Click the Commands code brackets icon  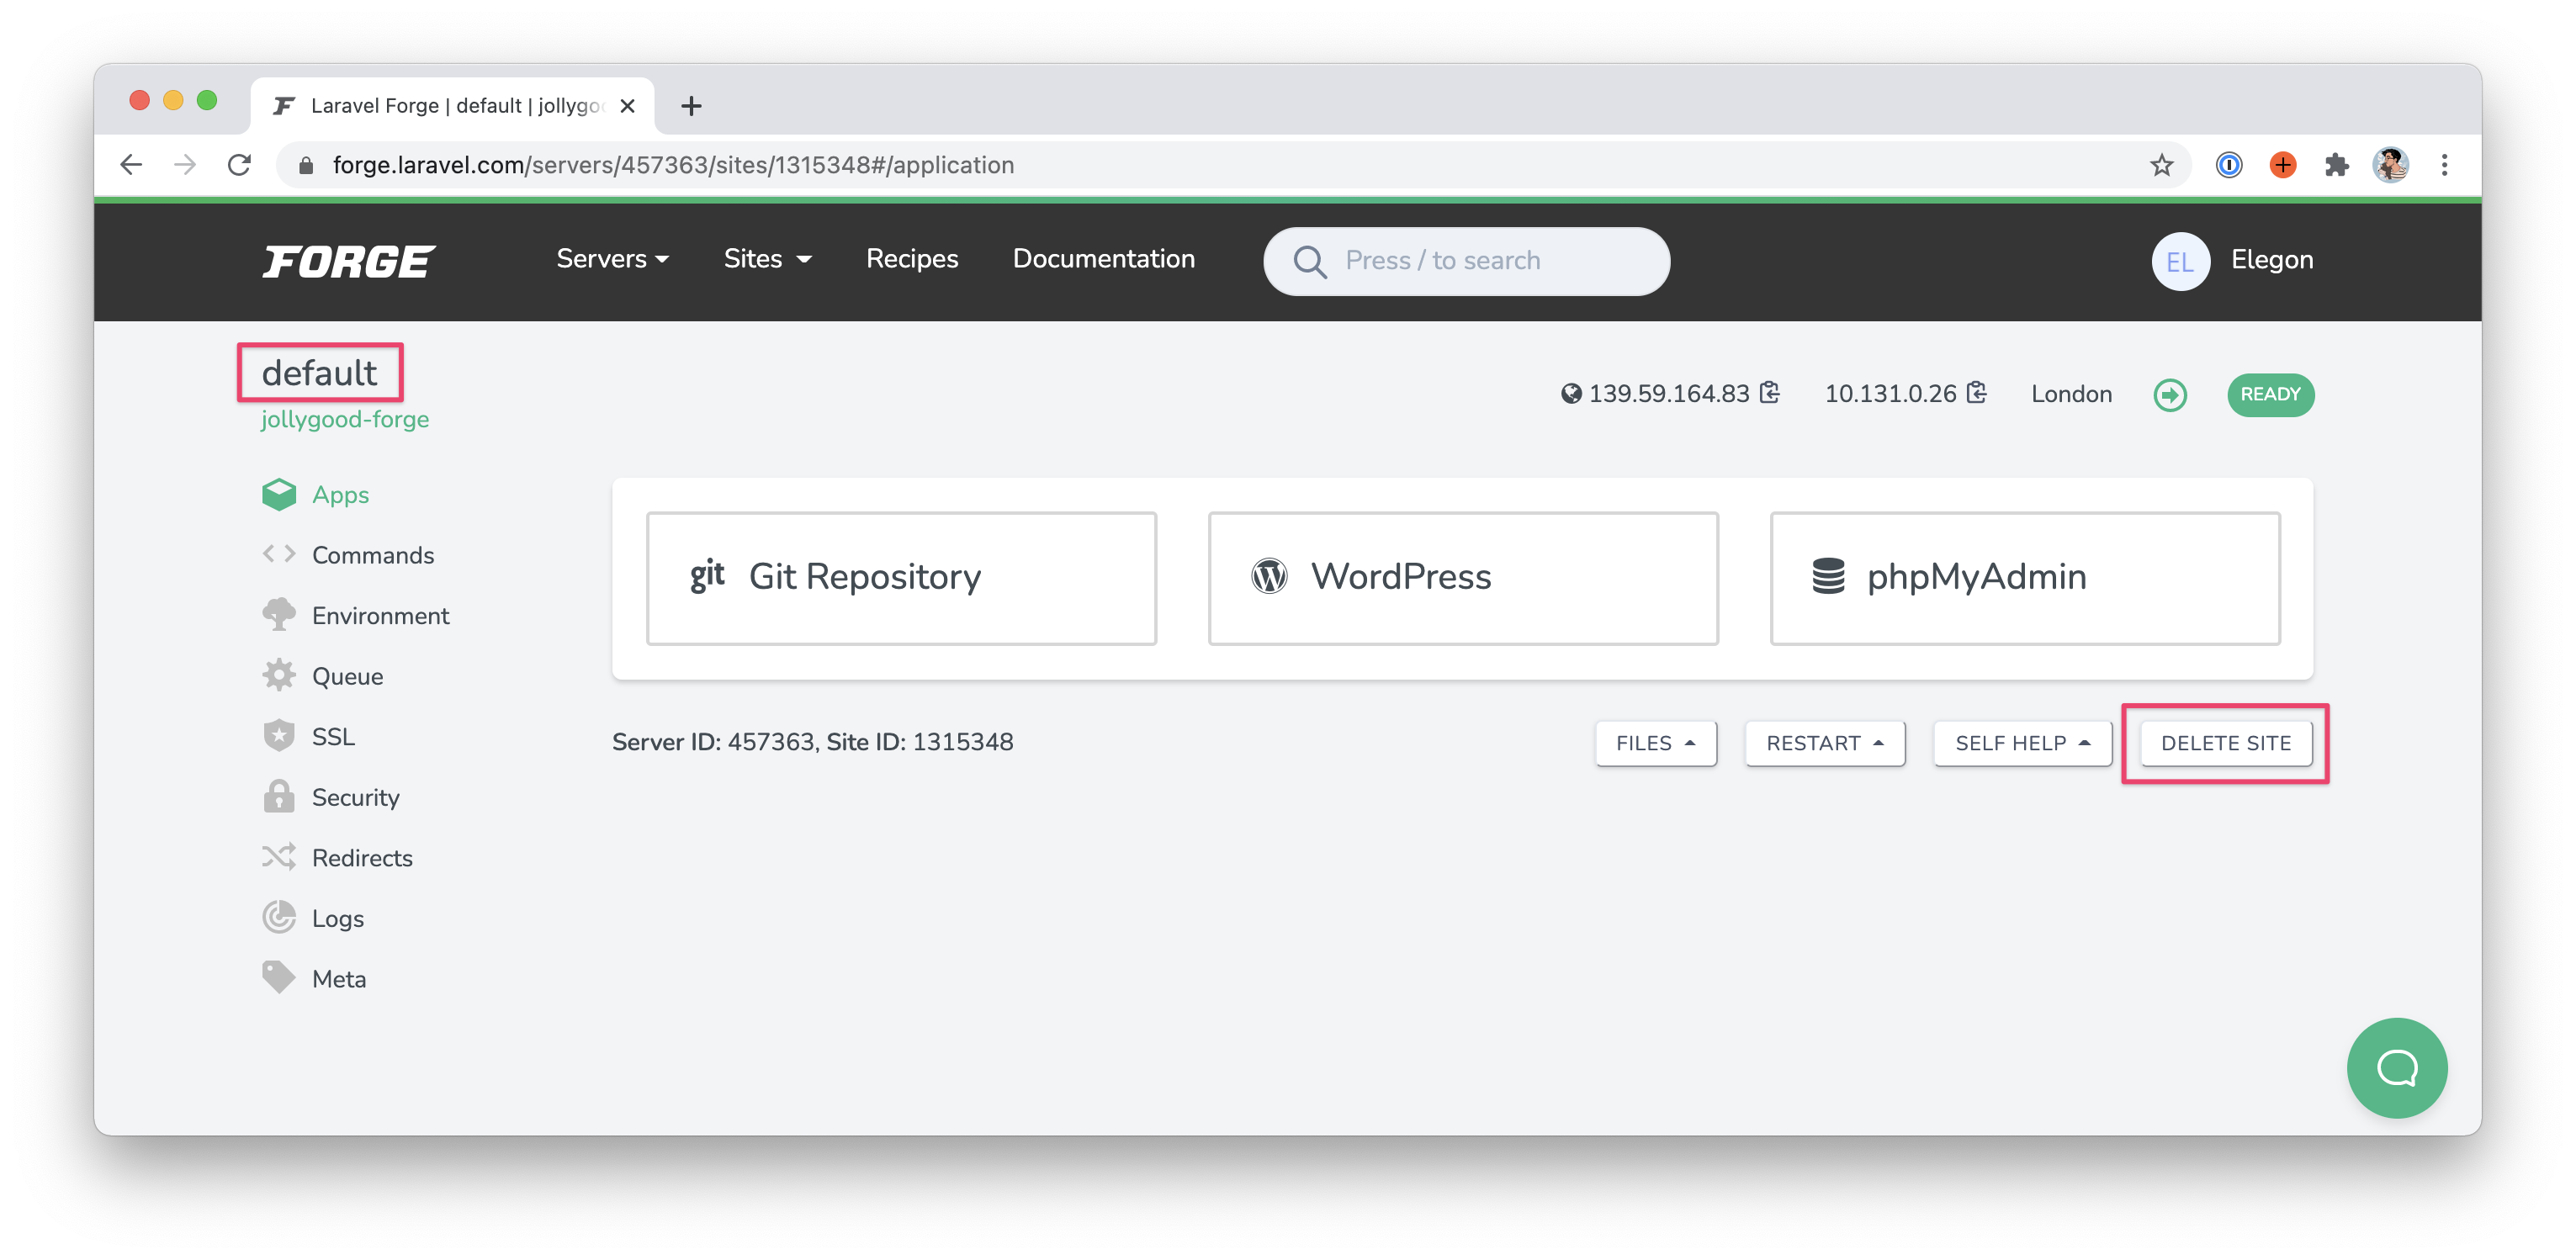279,554
